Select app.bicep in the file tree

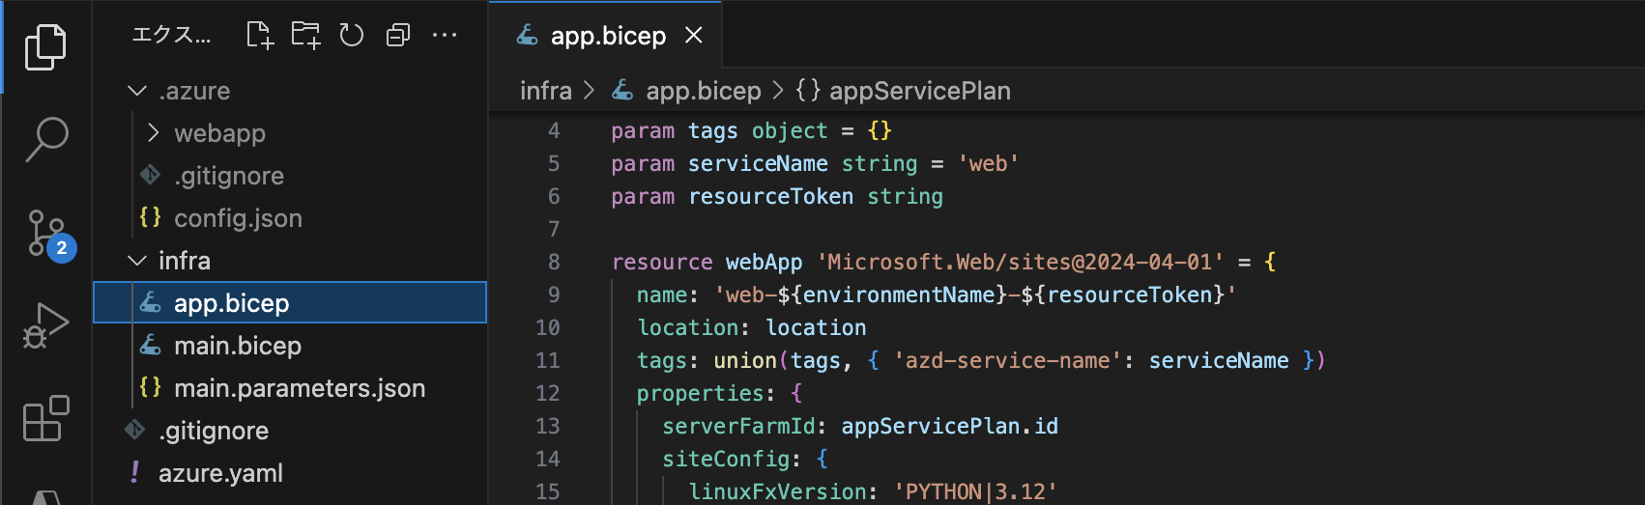(290, 302)
